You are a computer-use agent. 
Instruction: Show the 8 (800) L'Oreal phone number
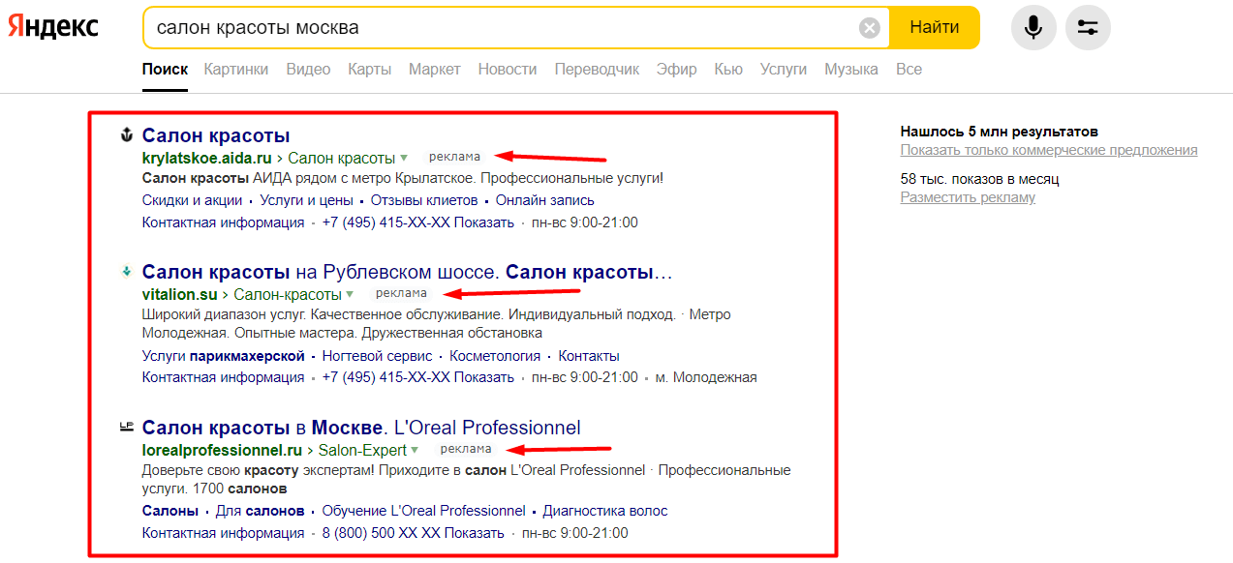click(x=414, y=533)
